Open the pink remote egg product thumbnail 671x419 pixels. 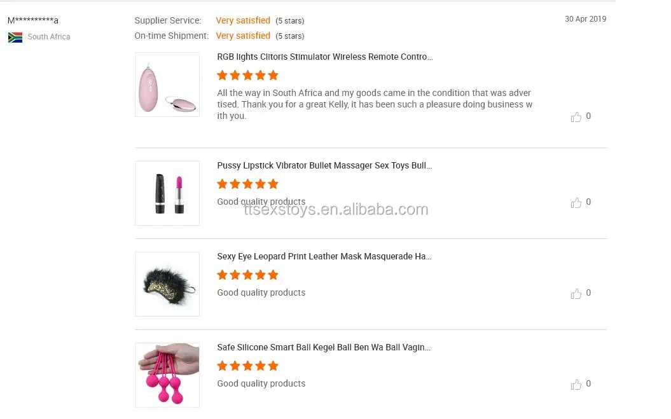(167, 85)
